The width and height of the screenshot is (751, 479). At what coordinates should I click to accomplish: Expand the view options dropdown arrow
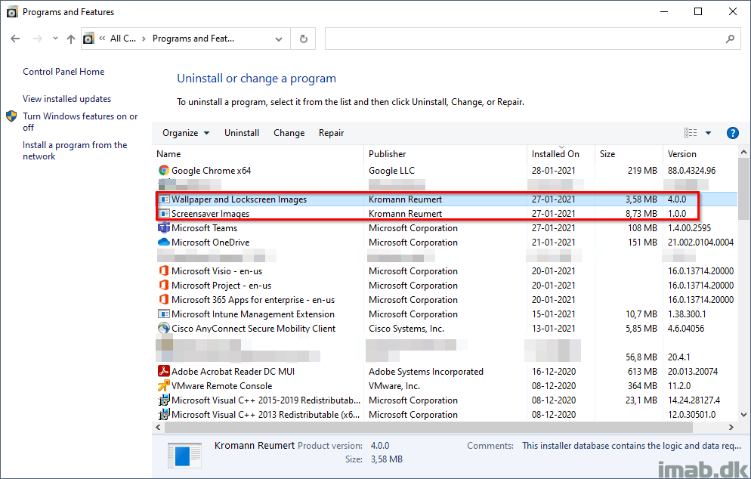(709, 133)
